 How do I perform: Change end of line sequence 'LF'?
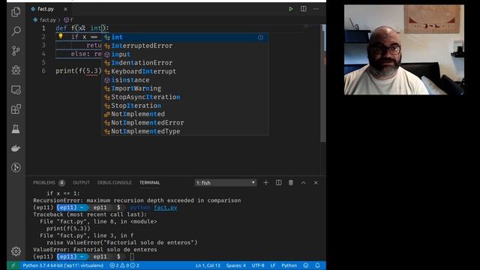(x=273, y=265)
